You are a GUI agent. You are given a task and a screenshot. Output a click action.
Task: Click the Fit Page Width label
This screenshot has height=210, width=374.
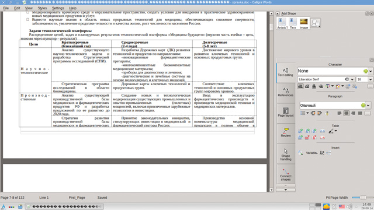[337, 198]
